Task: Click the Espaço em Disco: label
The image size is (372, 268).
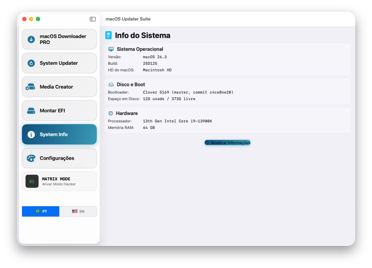Action: click(x=124, y=99)
